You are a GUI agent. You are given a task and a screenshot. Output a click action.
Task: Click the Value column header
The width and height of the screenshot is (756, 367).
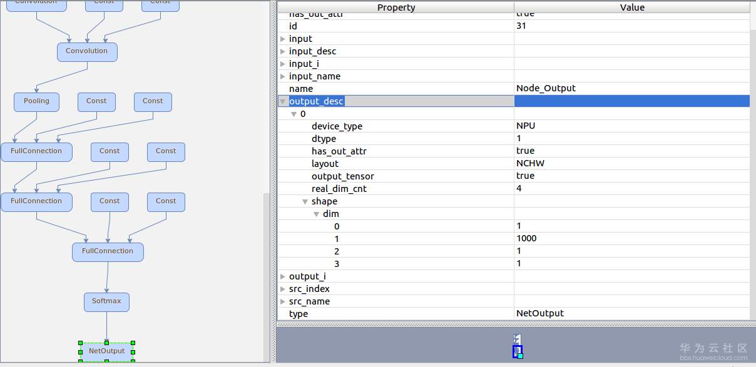pos(631,8)
